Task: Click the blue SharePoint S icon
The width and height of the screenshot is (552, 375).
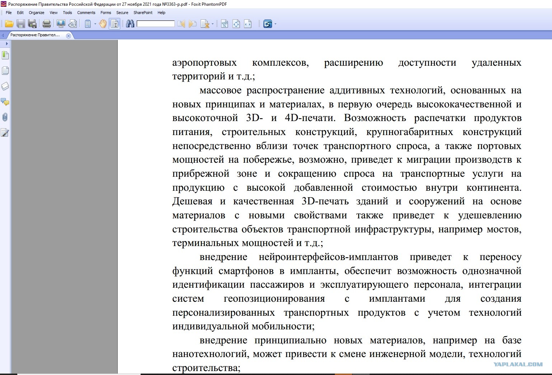Action: (268, 24)
